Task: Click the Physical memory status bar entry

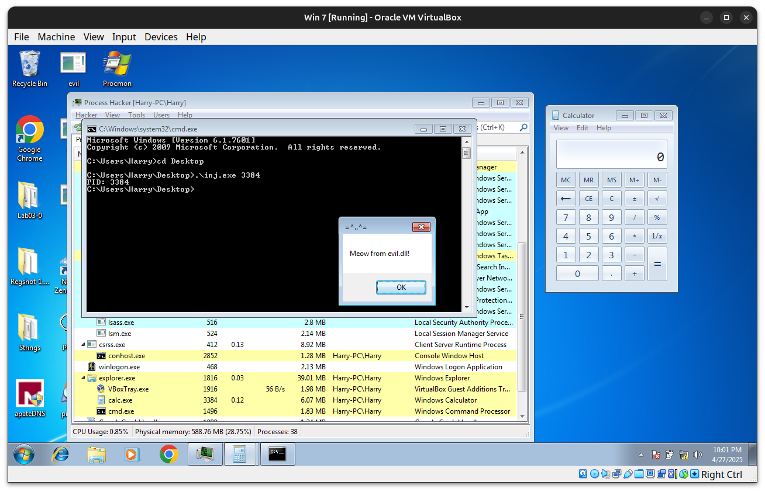Action: pyautogui.click(x=193, y=432)
